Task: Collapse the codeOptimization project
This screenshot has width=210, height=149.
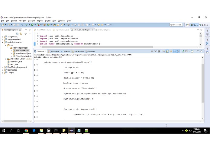Action: point(2,42)
